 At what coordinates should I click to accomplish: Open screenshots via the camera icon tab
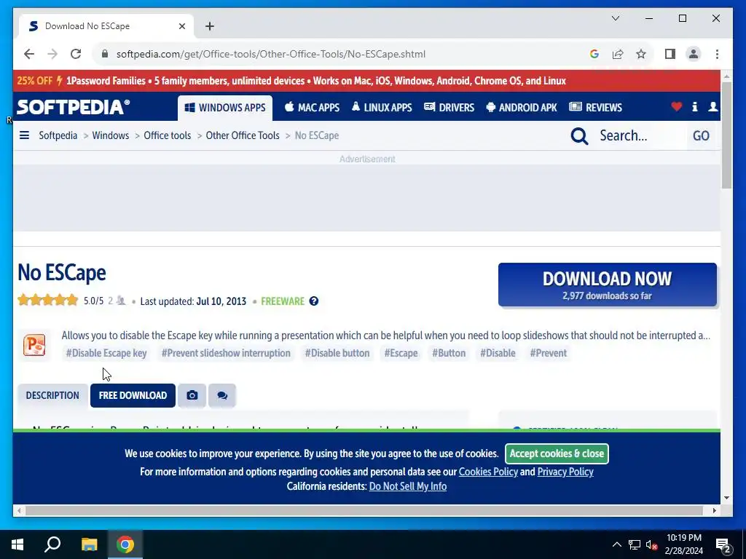(192, 395)
